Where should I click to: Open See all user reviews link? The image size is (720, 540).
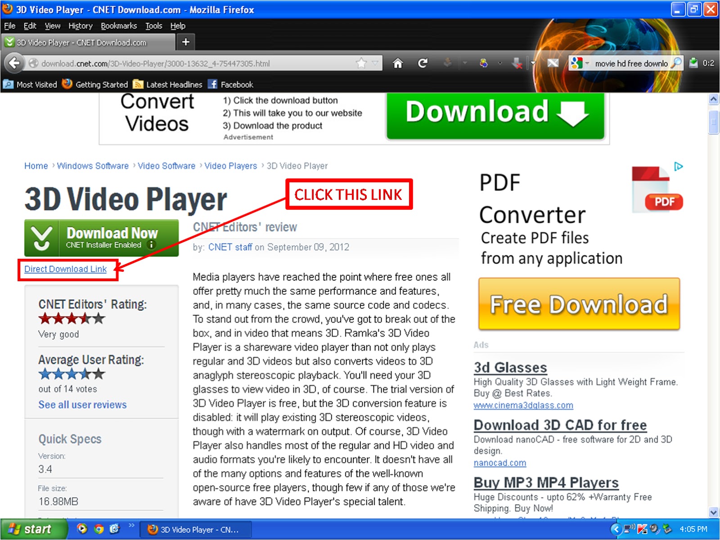click(82, 405)
